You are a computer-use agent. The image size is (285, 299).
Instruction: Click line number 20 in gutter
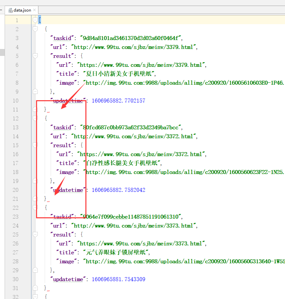16,190
